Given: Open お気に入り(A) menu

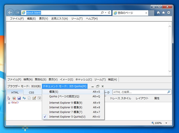Looking at the screenshot, I should (x=60, y=19).
